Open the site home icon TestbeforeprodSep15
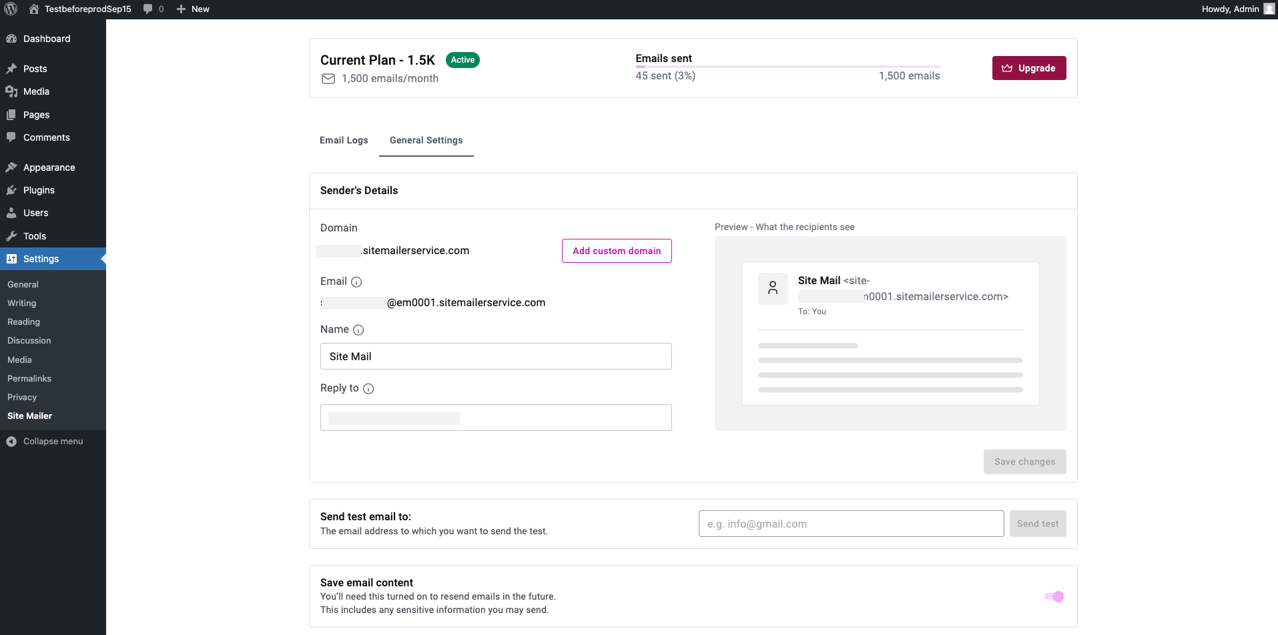Screen dimensions: 1278x635 pos(34,9)
